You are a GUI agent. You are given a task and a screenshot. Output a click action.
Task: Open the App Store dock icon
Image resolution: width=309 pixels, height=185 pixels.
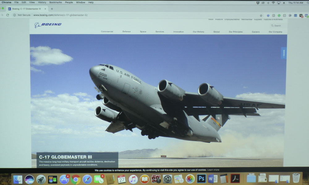pyautogui.click(x=64, y=179)
